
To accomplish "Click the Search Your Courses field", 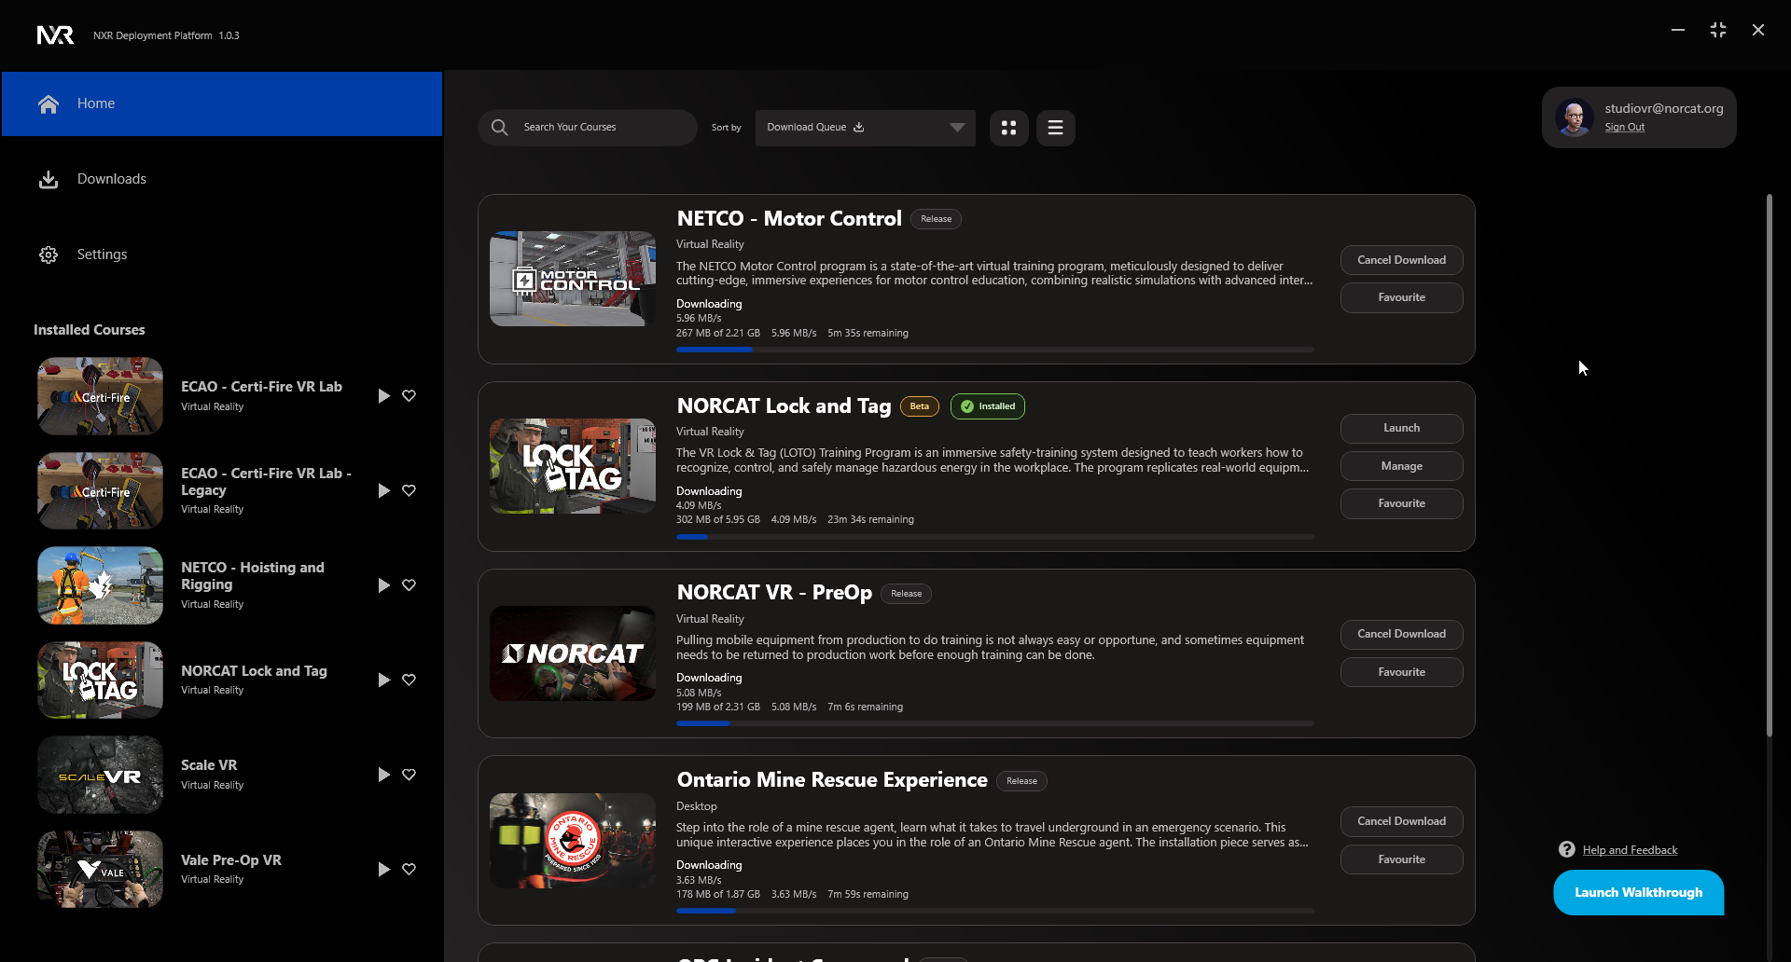I will tap(602, 128).
